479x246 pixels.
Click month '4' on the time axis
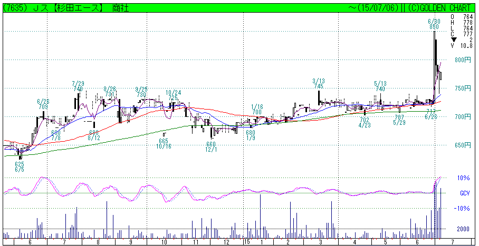pos(355,243)
